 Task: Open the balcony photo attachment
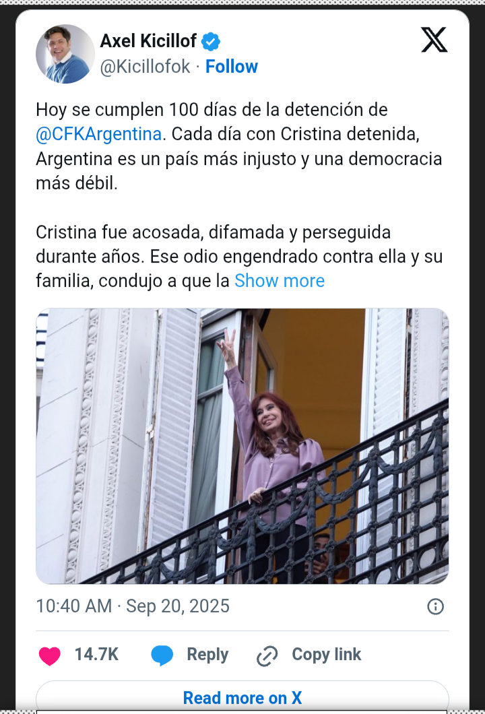point(243,446)
